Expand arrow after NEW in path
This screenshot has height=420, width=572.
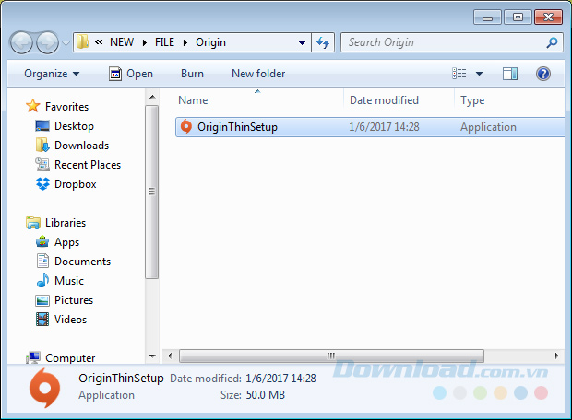point(145,42)
